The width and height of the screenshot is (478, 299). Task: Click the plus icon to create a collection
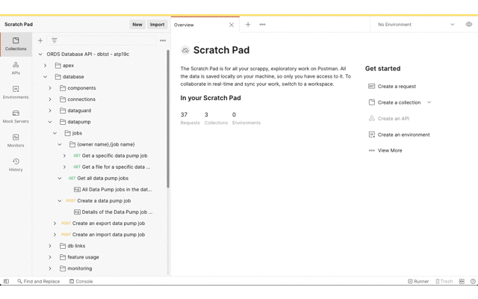click(40, 40)
